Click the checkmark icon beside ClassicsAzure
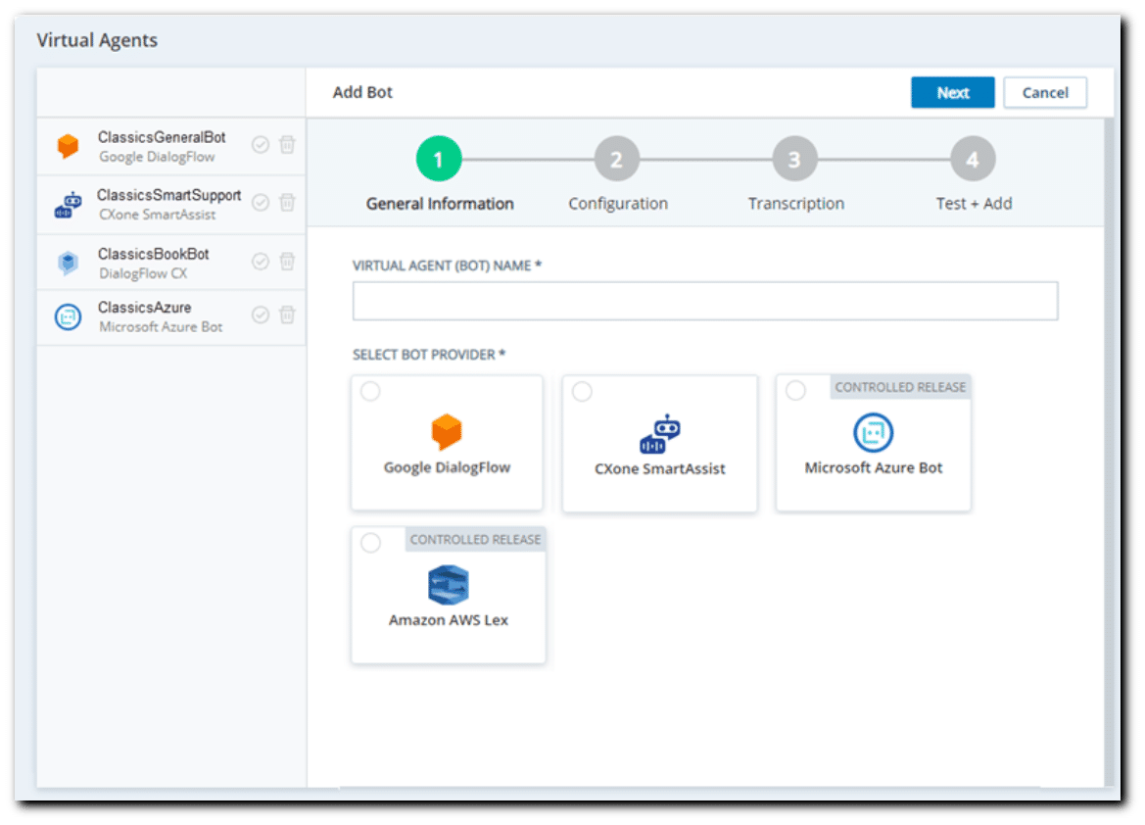1145x825 pixels. pos(261,315)
